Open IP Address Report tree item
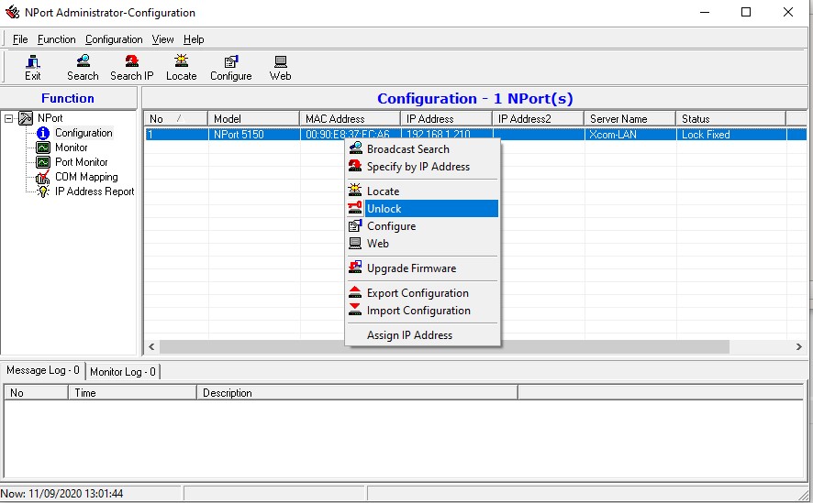Viewport: 813px width, 503px height. 94,191
